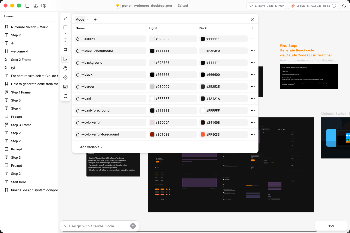Click the Export Code & MCP button
Screen dimensions: 350x233
[x=266, y=6]
